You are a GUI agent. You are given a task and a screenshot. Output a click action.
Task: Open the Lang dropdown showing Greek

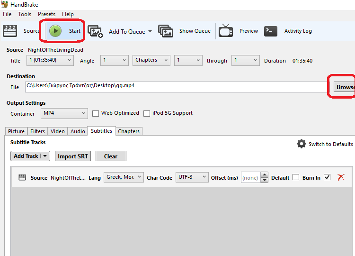click(124, 177)
